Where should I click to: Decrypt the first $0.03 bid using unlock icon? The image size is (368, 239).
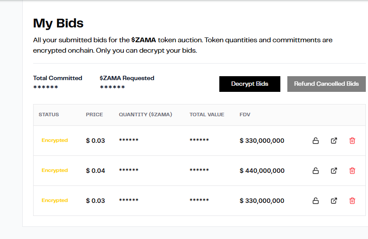(316, 141)
